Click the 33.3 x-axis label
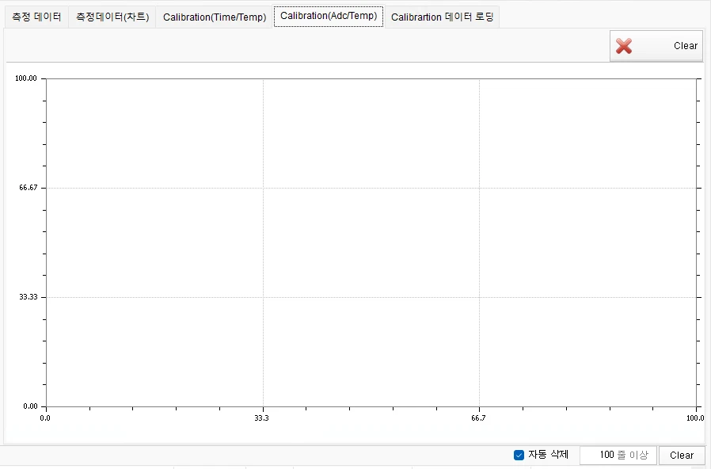This screenshot has width=711, height=469. 261,418
